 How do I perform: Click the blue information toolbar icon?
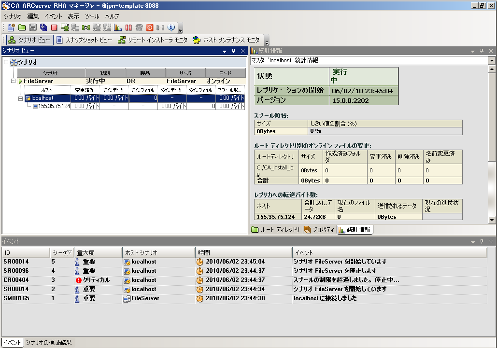click(x=171, y=28)
